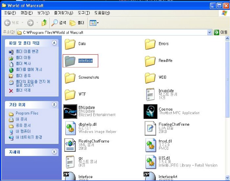Open the 도구(T) menu
The width and height of the screenshot is (230, 181).
84,13
